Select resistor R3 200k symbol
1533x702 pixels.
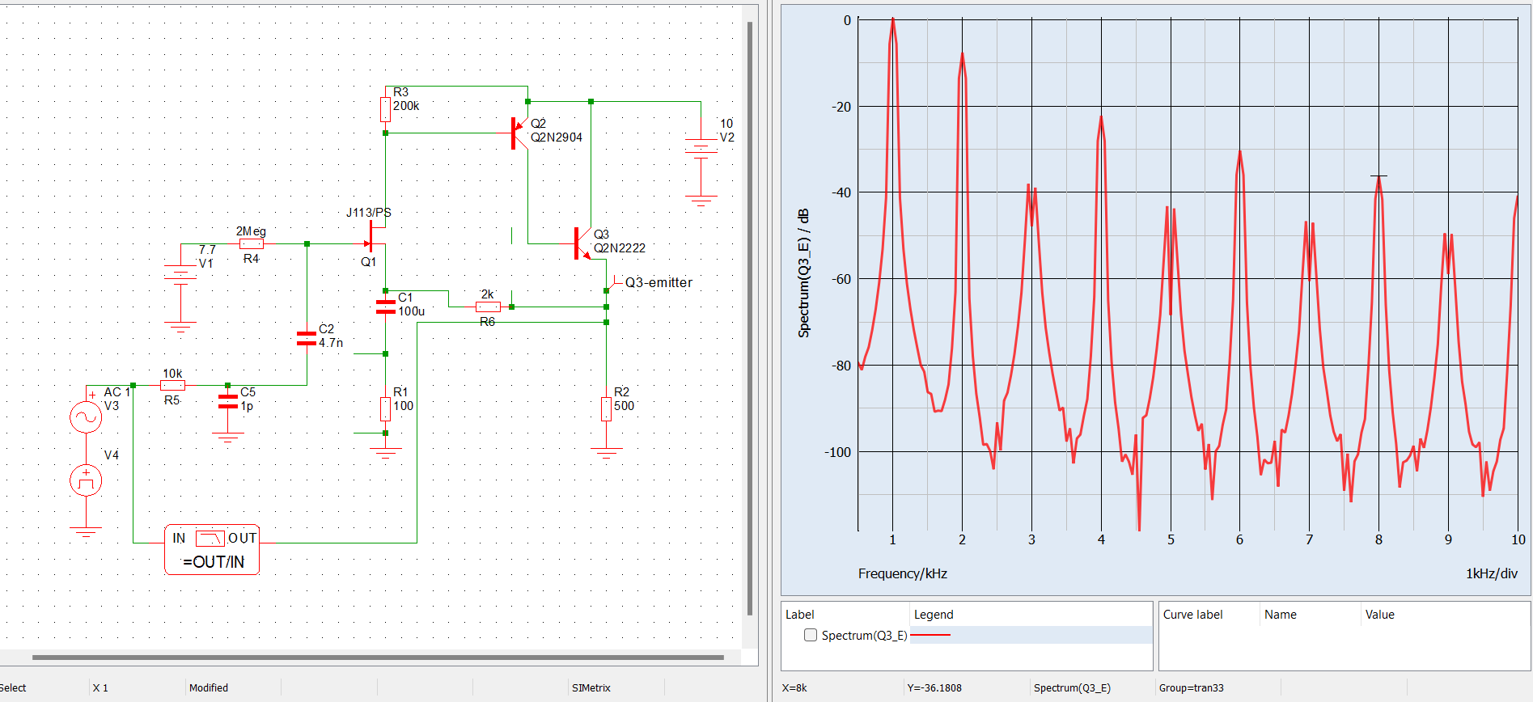click(x=386, y=110)
